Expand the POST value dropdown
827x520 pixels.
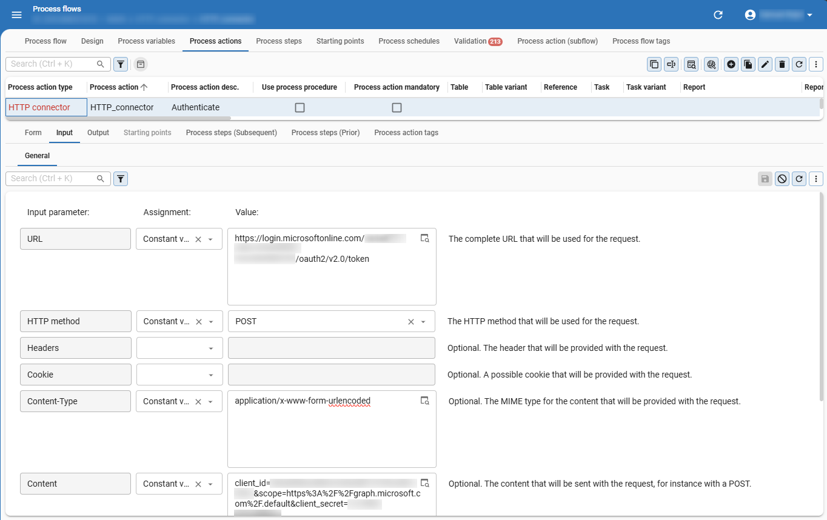tap(423, 322)
